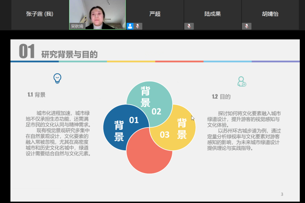
Task: Select the 严超 participant name
Action: click(x=155, y=14)
